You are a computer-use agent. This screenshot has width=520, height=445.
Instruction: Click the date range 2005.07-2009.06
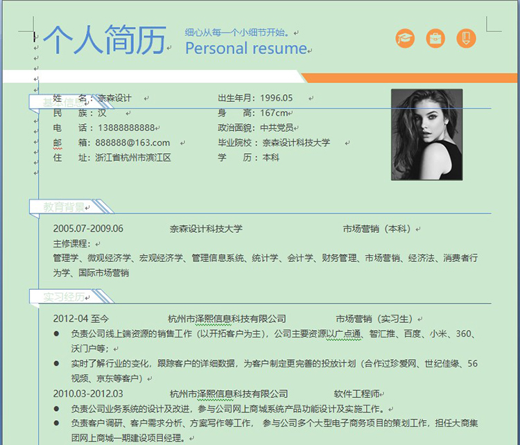(x=88, y=229)
